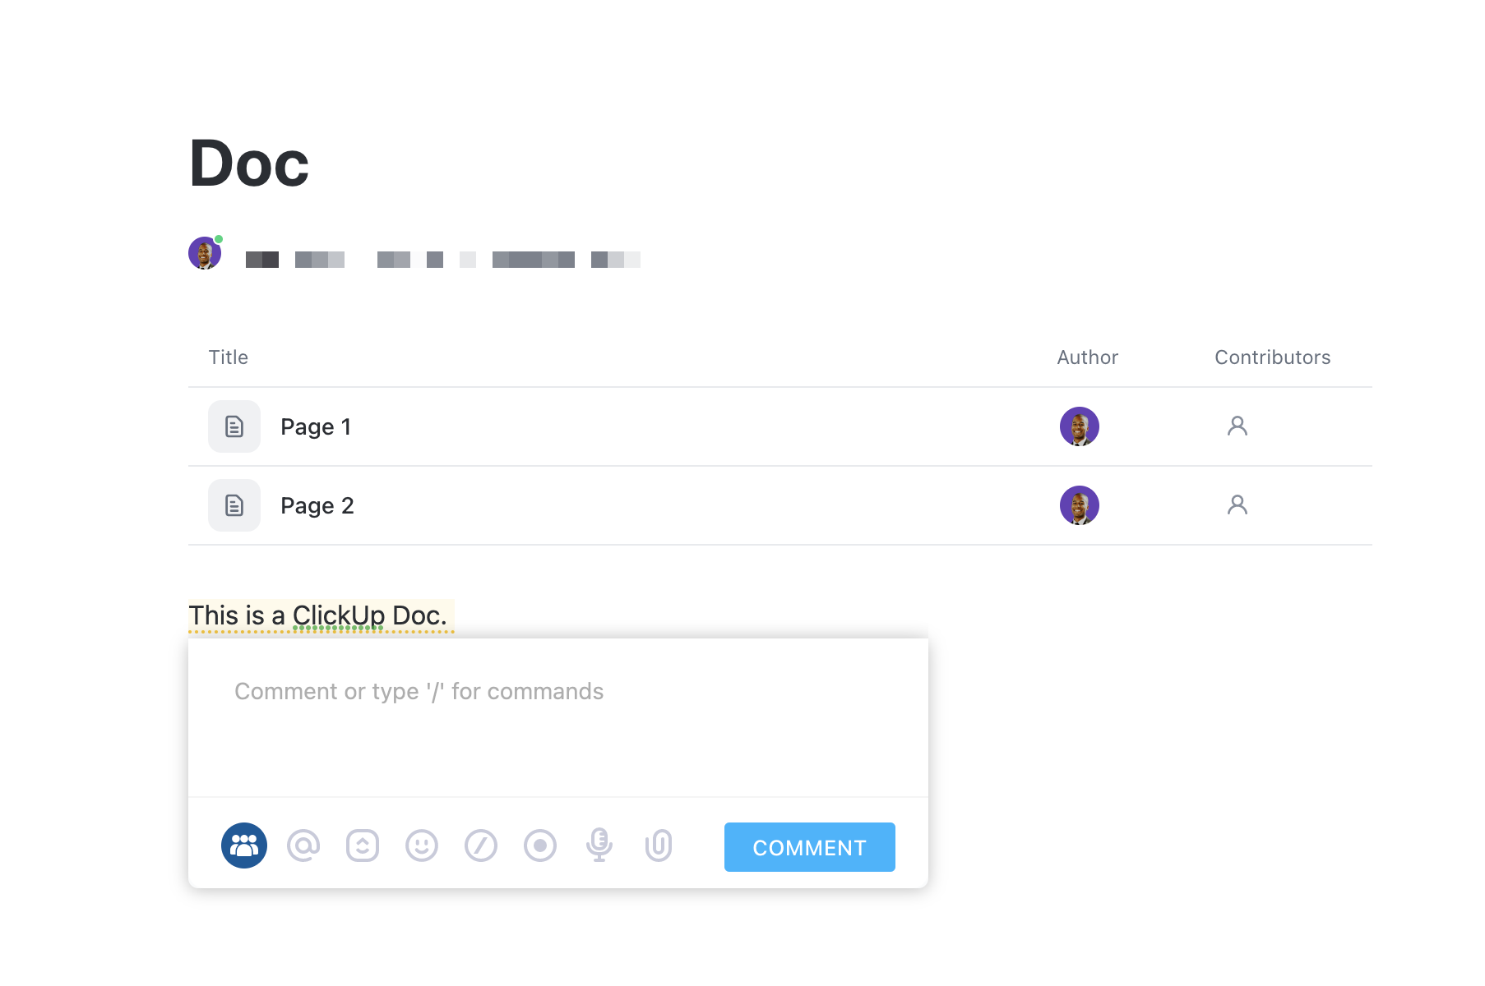Click the task mention icon
Viewport: 1485px width, 986px height.
tap(363, 845)
